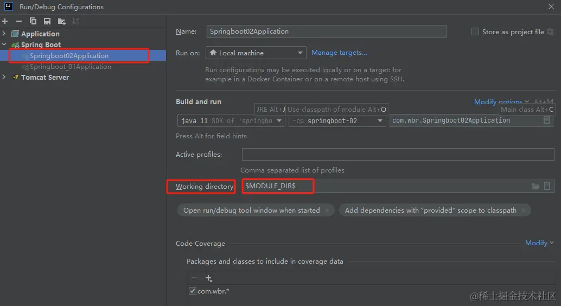The height and width of the screenshot is (306, 561).
Task: Expand the Tomcat Server tree node
Action: point(4,77)
